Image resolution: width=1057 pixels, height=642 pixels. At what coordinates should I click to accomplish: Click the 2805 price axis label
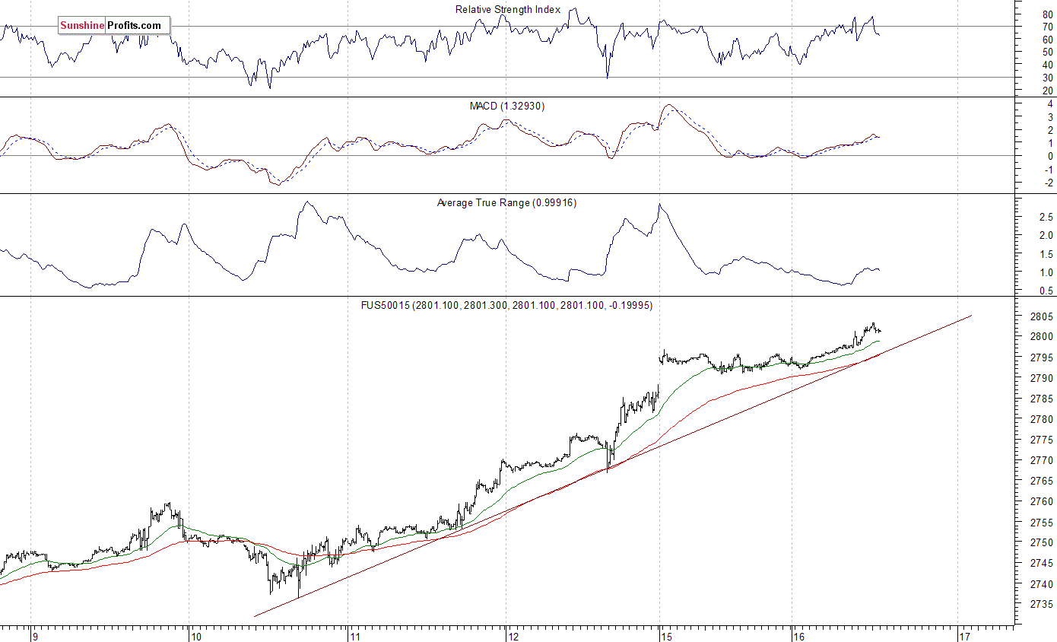[1041, 316]
